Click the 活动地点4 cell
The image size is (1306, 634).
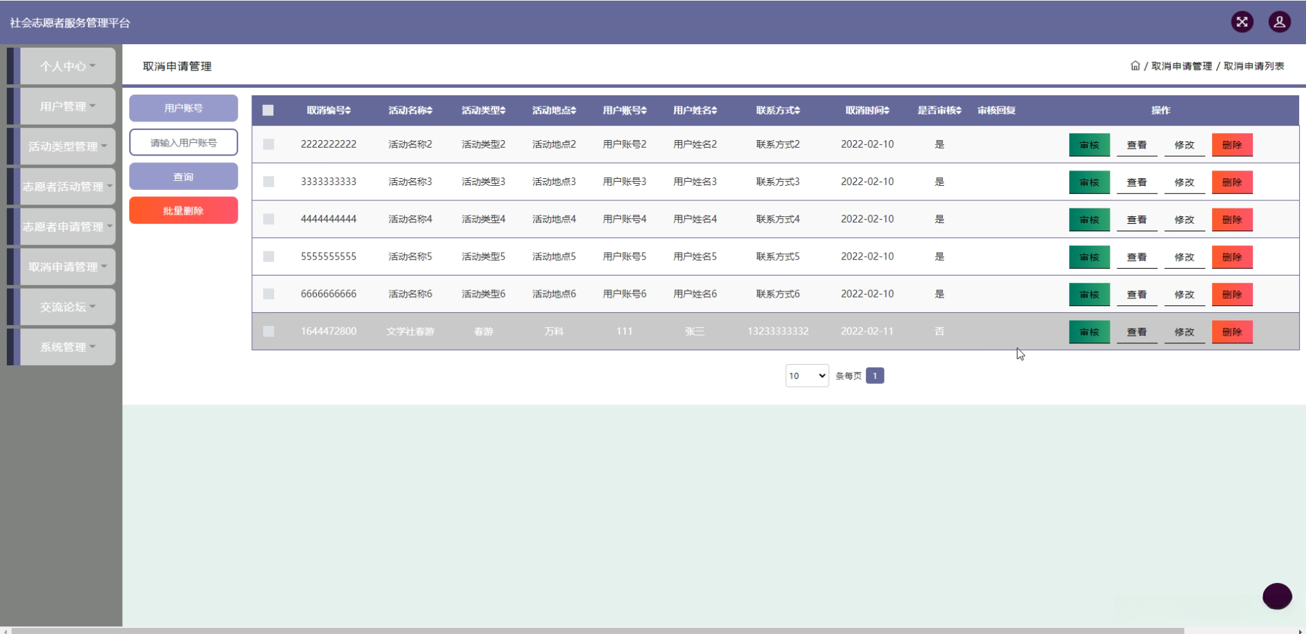554,219
